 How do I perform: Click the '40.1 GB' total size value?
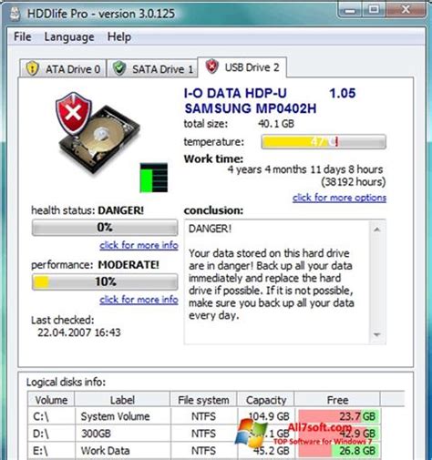tap(276, 124)
